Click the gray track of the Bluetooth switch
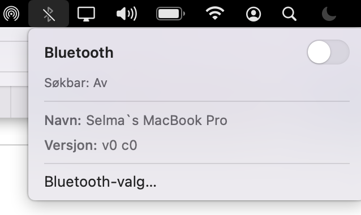The height and width of the screenshot is (215, 361). (x=340, y=52)
